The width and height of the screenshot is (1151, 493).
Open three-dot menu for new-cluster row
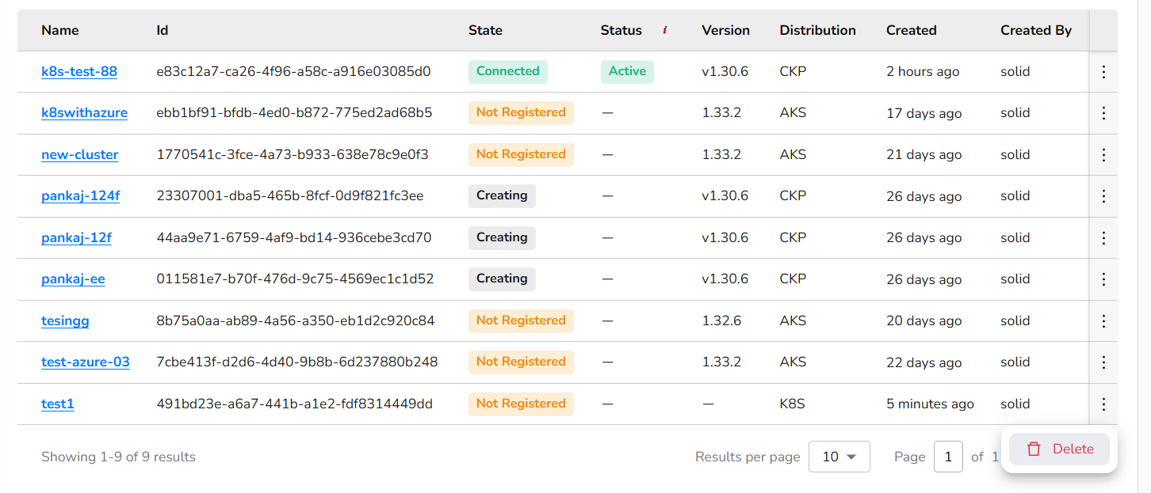[1103, 155]
